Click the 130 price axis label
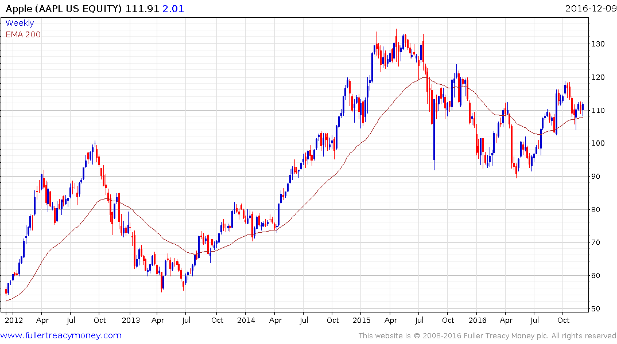Screen dimensions: 617x344 coord(598,44)
